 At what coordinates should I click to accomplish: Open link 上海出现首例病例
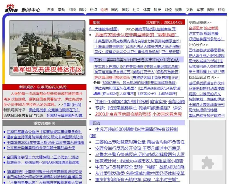coord(109,46)
